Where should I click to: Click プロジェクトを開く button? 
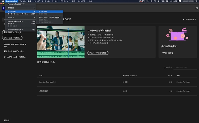[12, 38]
